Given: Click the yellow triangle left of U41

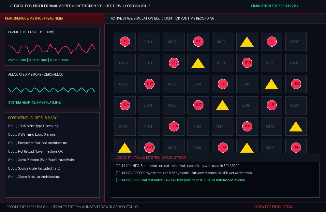Looking at the screenshot, I should click(x=125, y=148).
